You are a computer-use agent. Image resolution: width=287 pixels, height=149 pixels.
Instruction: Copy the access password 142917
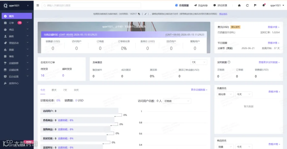tap(139, 14)
